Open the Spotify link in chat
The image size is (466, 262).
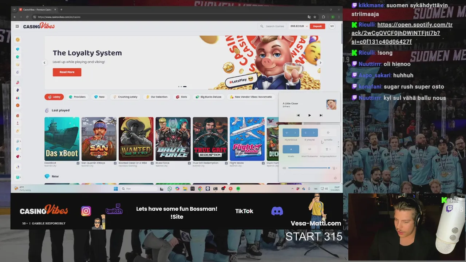[402, 33]
